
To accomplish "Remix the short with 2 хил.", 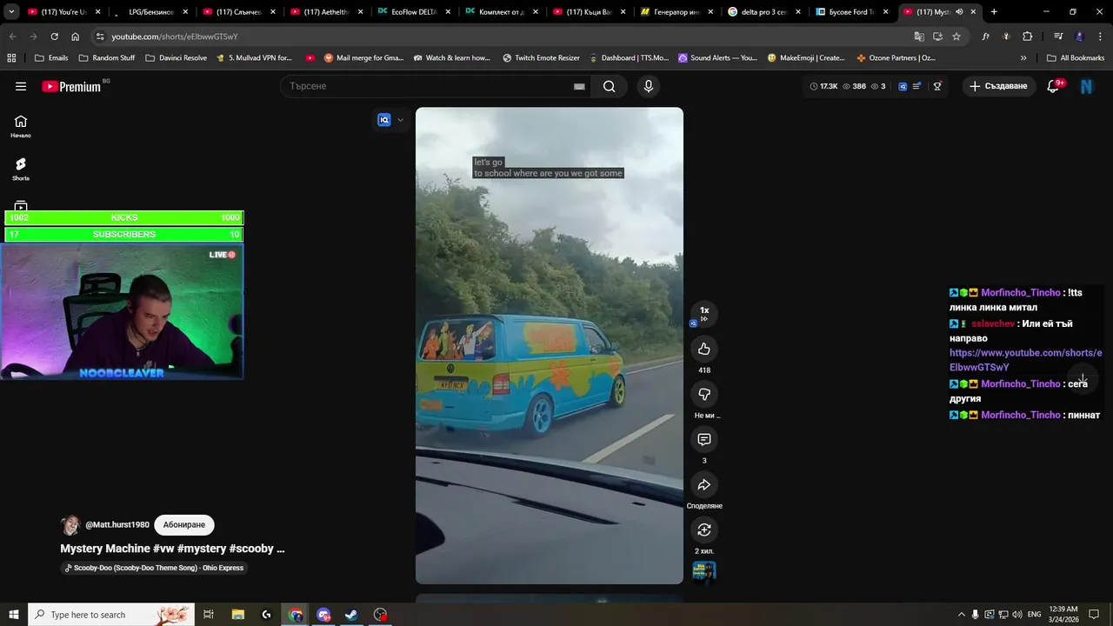I will click(704, 529).
